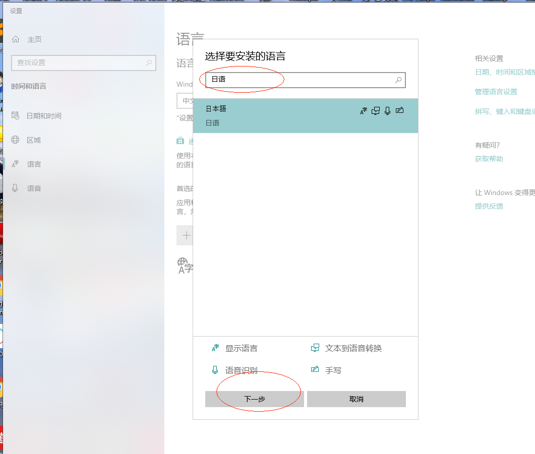
Task: Click the 日期和时间 calendar icon
Action: 15,115
